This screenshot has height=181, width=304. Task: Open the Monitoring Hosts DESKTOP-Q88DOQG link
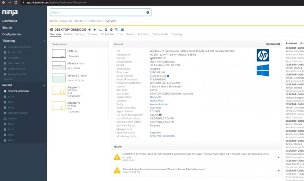tap(162, 136)
